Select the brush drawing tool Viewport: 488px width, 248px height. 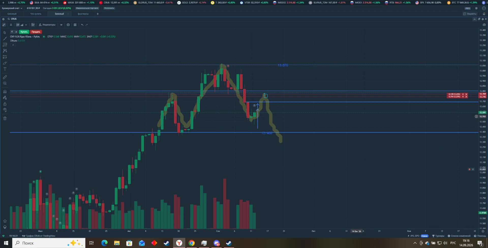tap(5, 63)
